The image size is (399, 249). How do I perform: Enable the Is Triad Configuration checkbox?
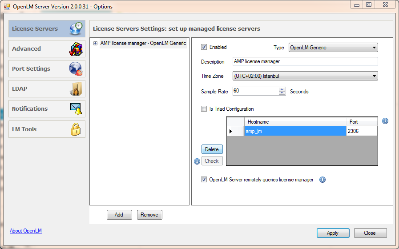point(204,109)
